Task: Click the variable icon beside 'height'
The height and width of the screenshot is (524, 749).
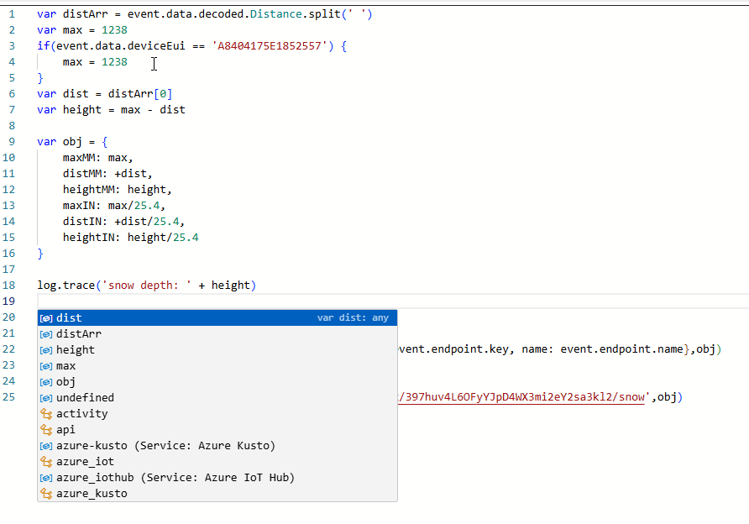Action: [x=46, y=350]
